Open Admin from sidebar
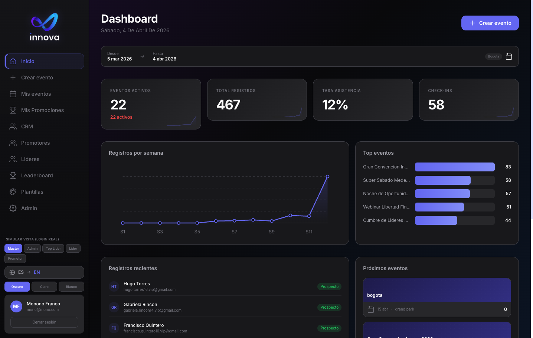533x338 pixels. pos(45,208)
